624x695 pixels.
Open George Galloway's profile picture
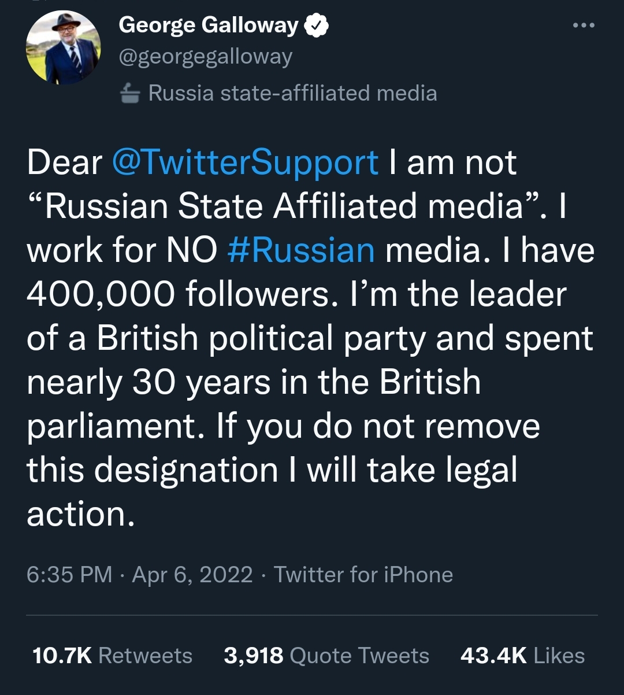tap(64, 48)
